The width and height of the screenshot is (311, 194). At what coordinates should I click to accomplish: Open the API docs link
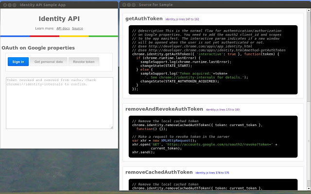coord(63,28)
